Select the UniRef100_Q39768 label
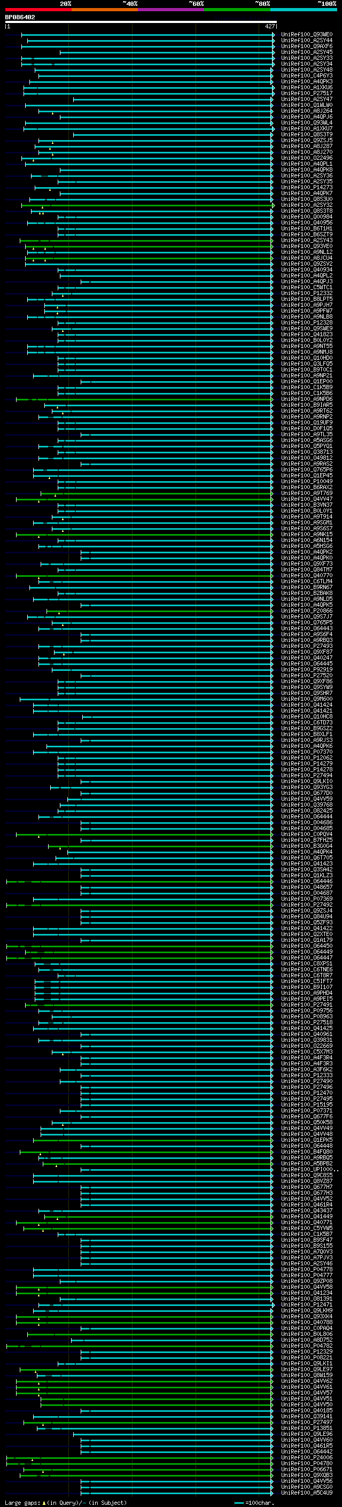This screenshot has height=1507, width=342. pos(307,806)
